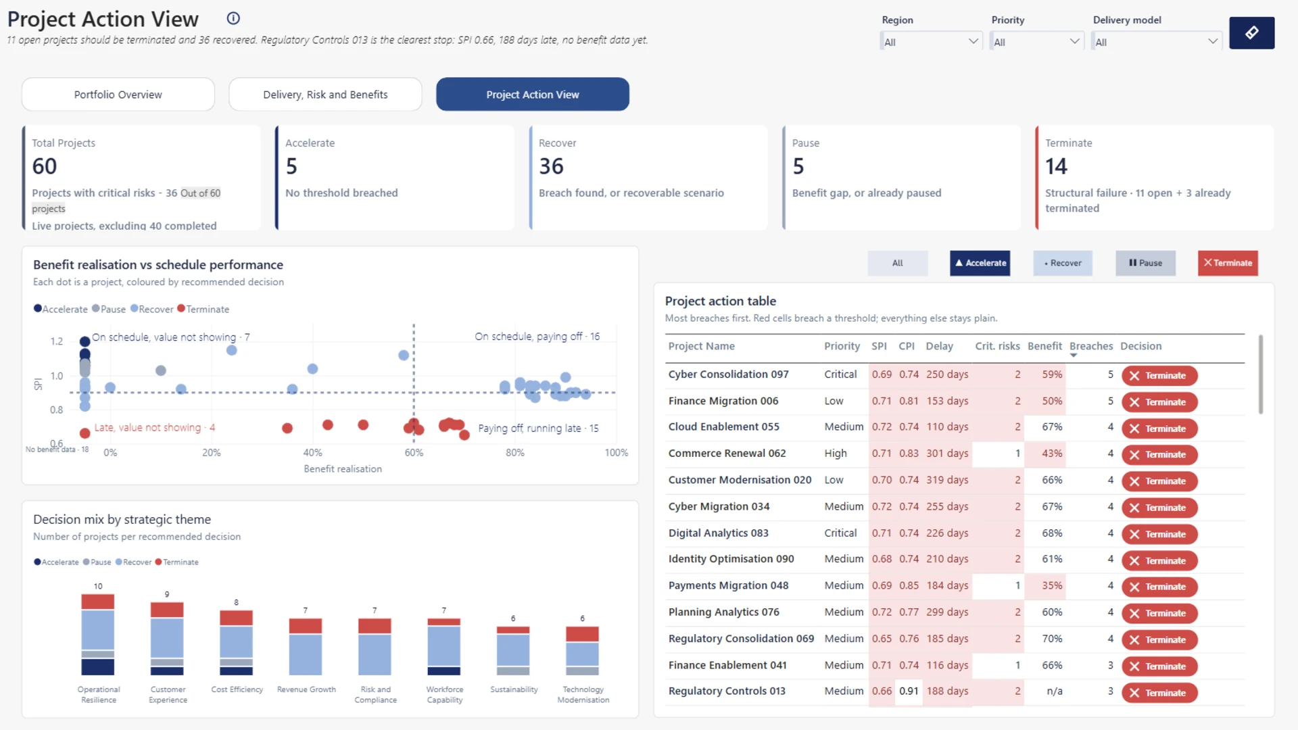Sort by the SPI column header

click(879, 346)
